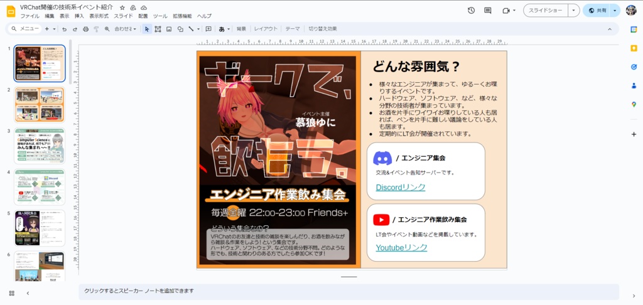Select slide 2 thumbnail
Image resolution: width=643 pixels, height=305 pixels.
point(40,105)
